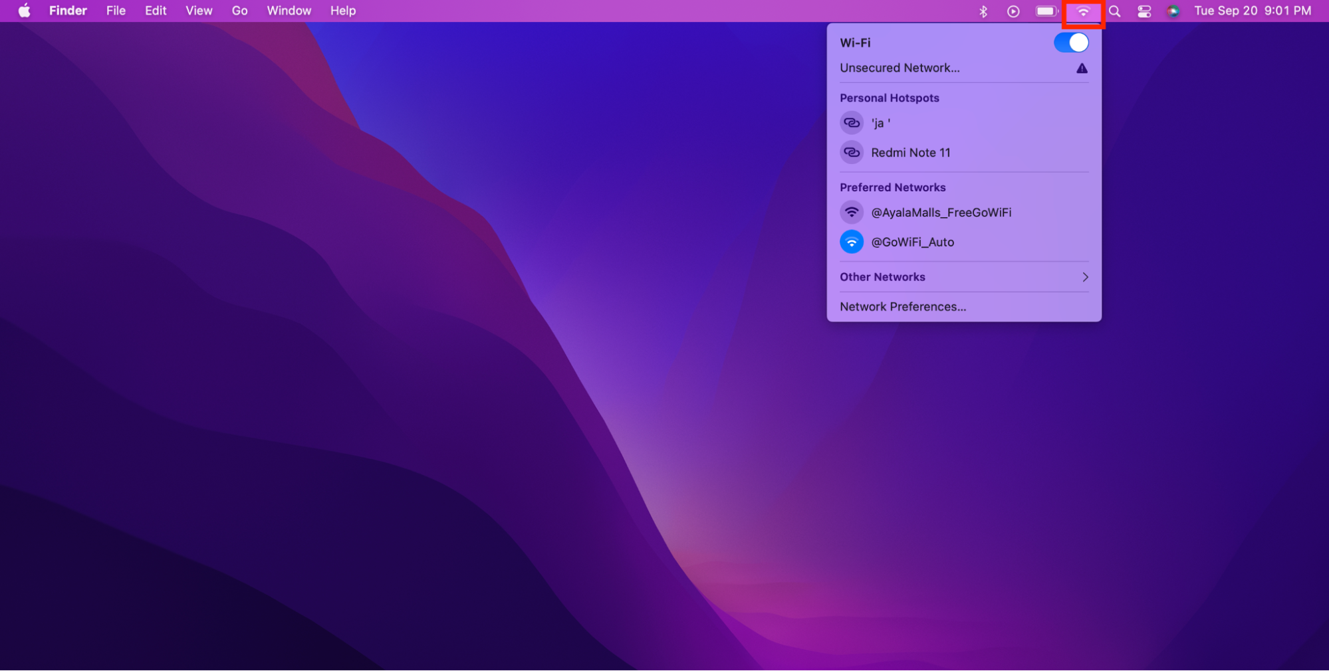Click Wi-Fi icon beside @AyalaMalls_FreeGoWiFi
The height and width of the screenshot is (671, 1329).
point(852,213)
